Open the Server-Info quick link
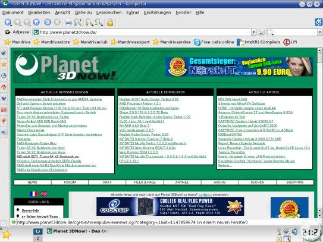323x242 pixels. click(30, 210)
